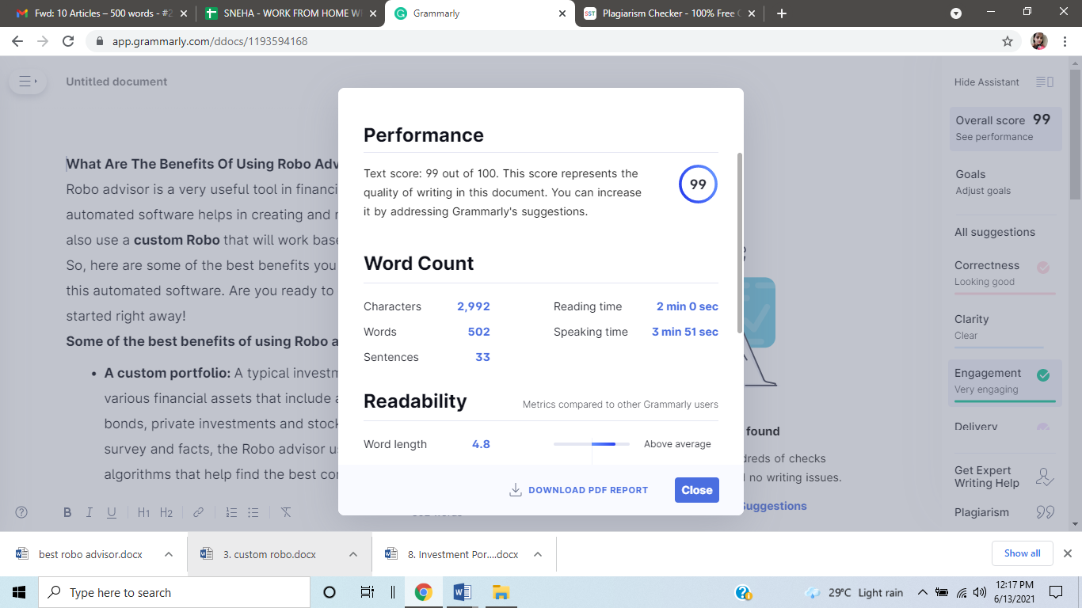This screenshot has width=1082, height=608.
Task: Bookmark this page with the star icon
Action: [x=1008, y=41]
